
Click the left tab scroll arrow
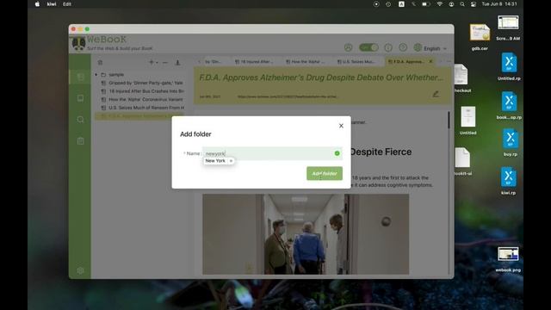(x=199, y=61)
